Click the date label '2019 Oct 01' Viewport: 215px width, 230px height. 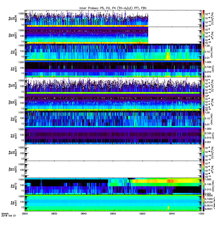point(9,216)
